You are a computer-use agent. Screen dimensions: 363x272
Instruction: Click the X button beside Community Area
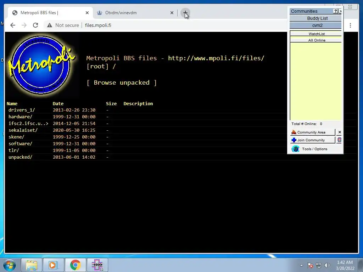tap(339, 132)
